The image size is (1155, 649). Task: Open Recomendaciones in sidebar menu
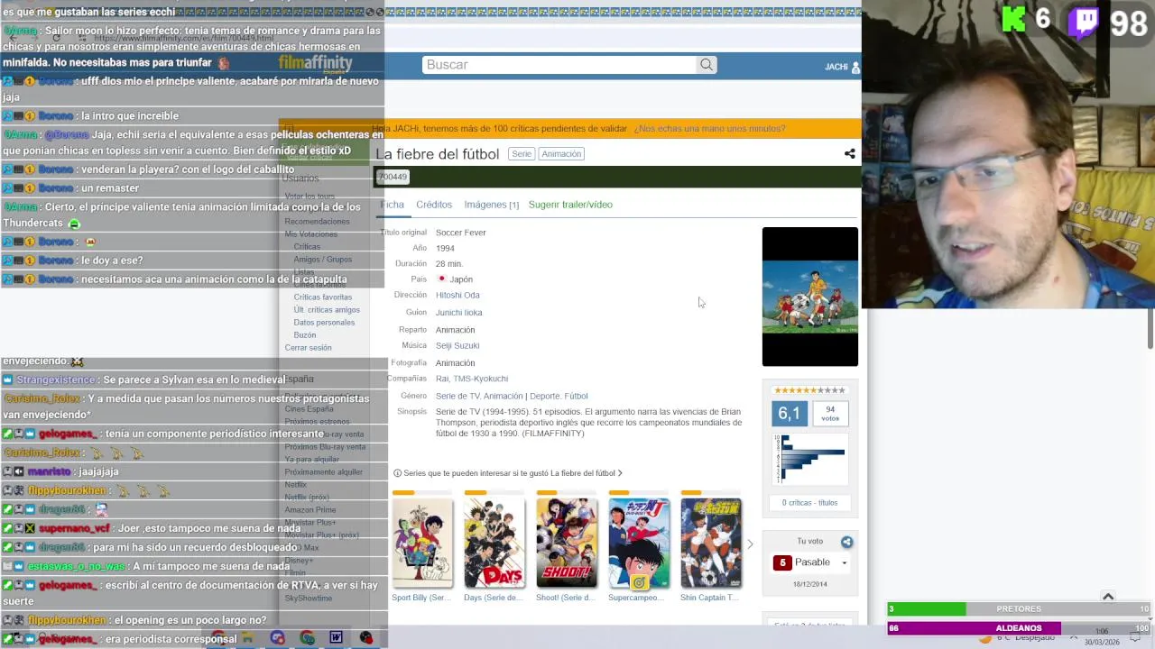click(x=317, y=222)
